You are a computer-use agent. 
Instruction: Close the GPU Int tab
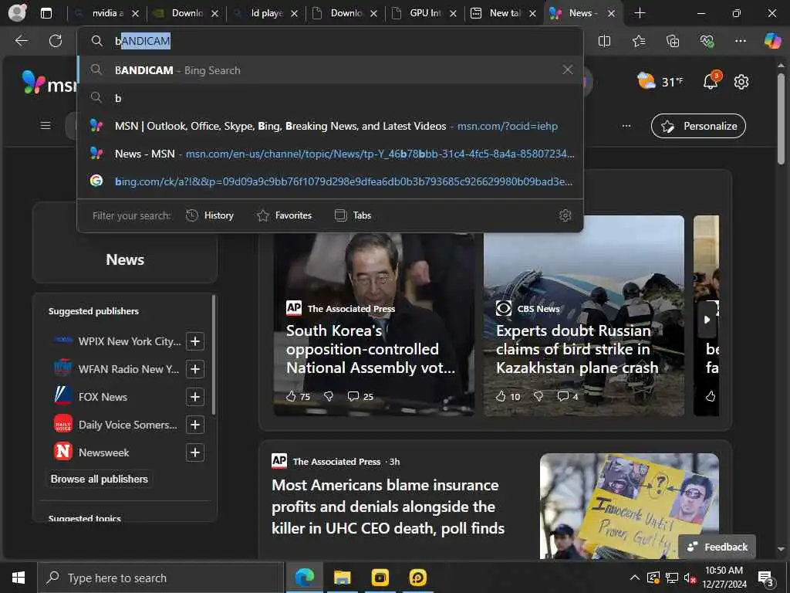(x=453, y=14)
